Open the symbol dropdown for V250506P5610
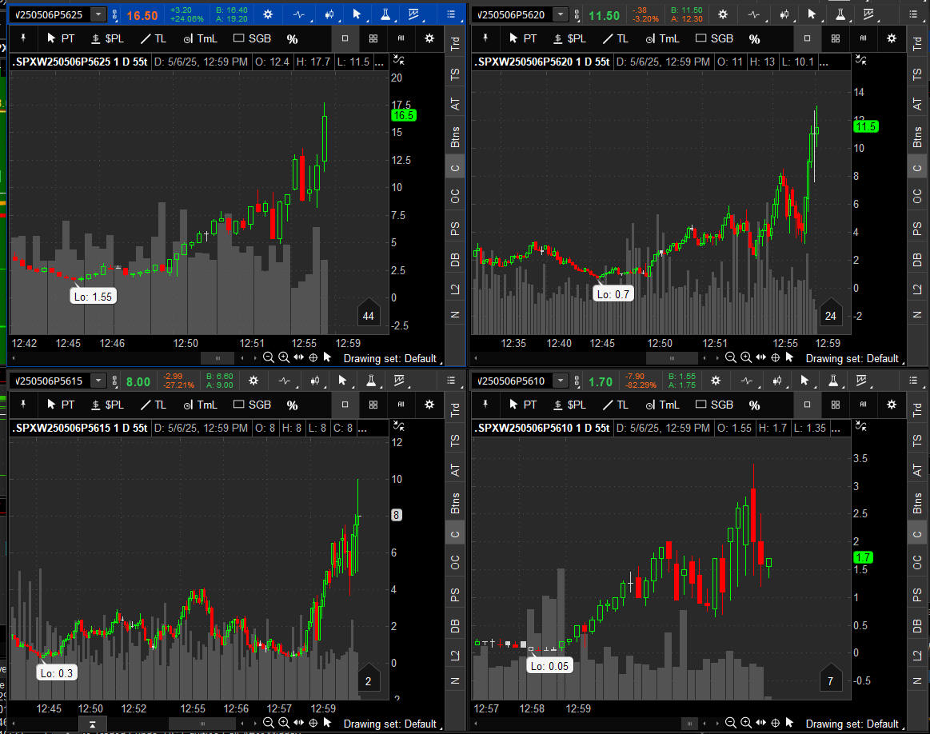930x734 pixels. pyautogui.click(x=561, y=381)
